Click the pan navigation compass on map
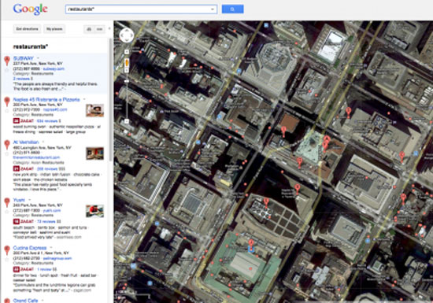433x303 pixels. (127, 35)
